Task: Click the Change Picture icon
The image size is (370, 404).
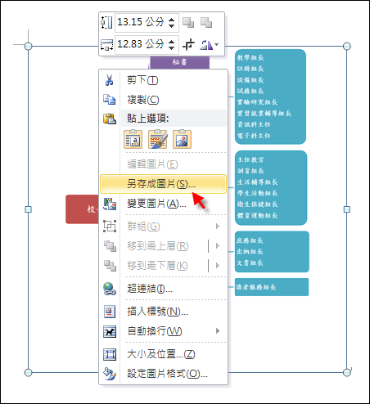Action: point(110,204)
